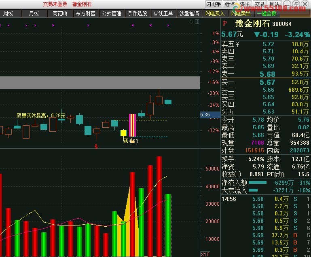Select the 卖一 ask price 5.68

coord(267,74)
